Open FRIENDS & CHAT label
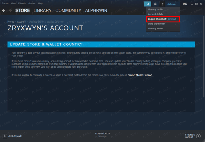Screen dimensions: 205x142 190,136
